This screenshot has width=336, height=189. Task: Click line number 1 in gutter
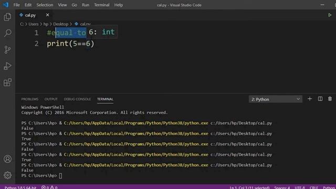click(36, 33)
